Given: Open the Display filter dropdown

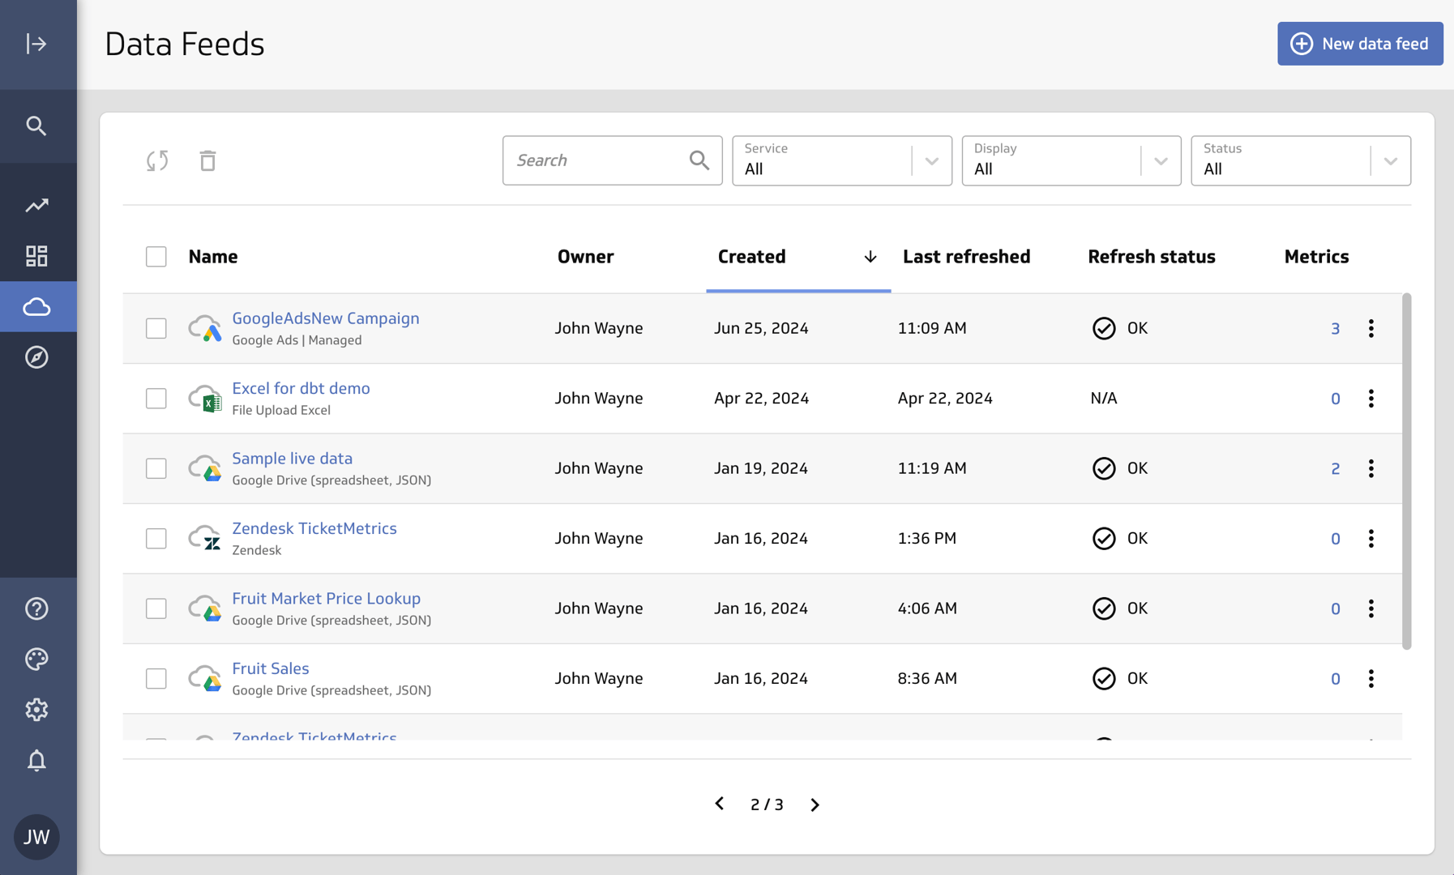Looking at the screenshot, I should pyautogui.click(x=1071, y=160).
